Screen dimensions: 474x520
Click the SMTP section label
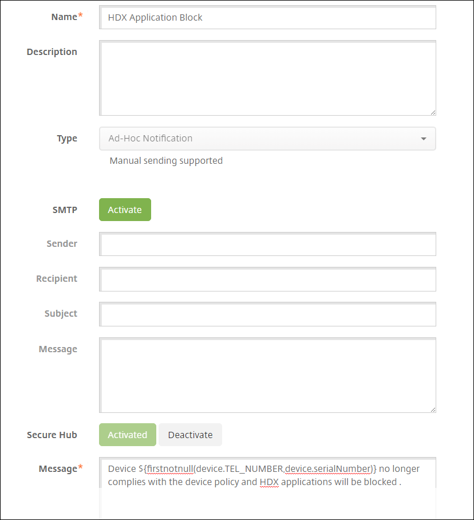coord(65,210)
